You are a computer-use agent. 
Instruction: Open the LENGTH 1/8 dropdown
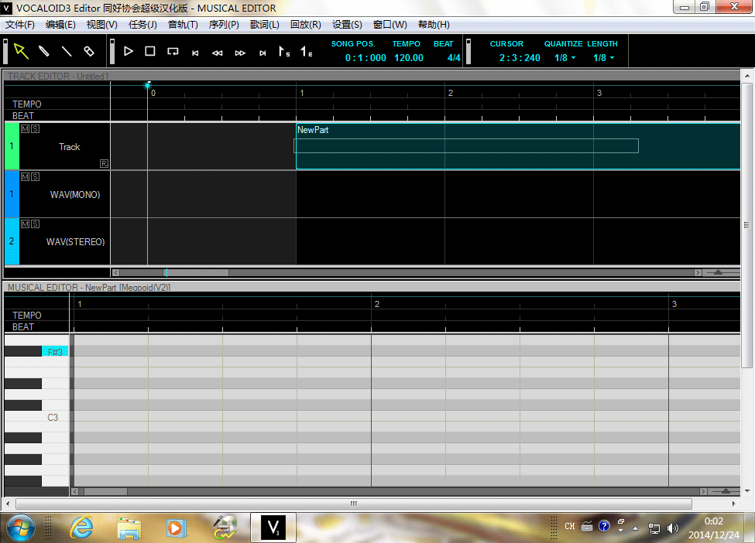603,58
